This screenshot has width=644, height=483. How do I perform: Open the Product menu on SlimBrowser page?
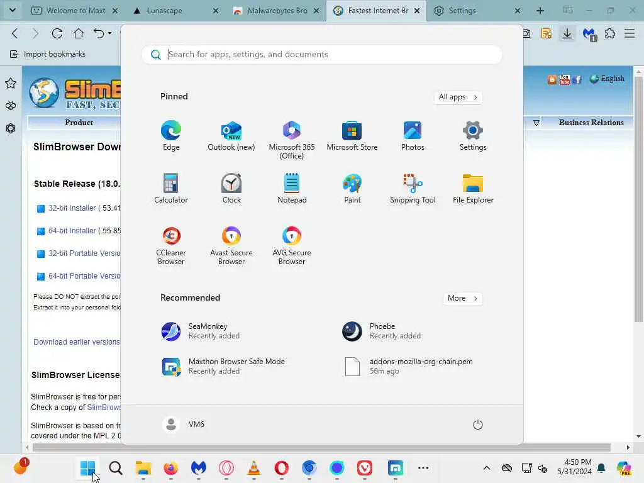pos(79,123)
